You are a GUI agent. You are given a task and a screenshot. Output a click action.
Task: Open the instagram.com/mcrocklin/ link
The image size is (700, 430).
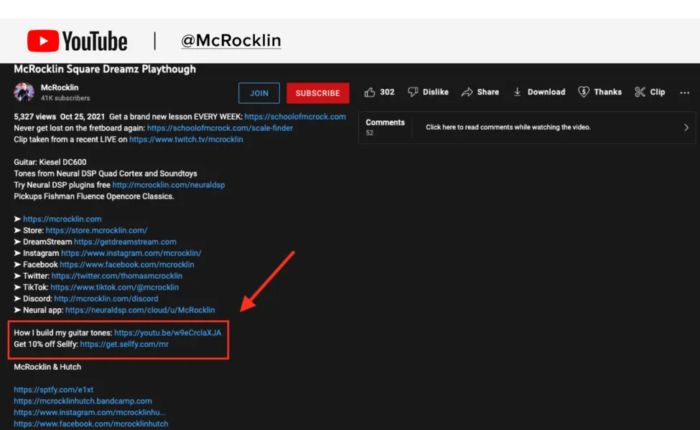point(131,253)
